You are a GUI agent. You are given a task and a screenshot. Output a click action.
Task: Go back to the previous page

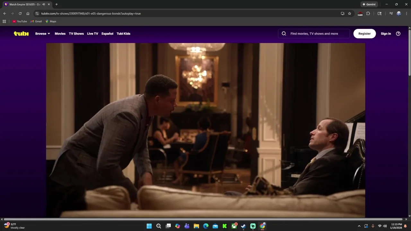tap(4, 13)
